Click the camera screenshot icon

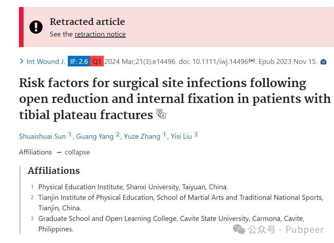click(x=323, y=62)
